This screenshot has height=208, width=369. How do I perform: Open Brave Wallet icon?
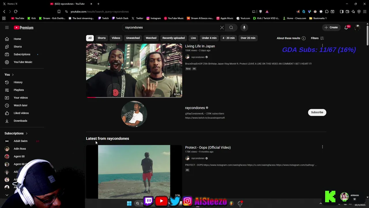347,12
